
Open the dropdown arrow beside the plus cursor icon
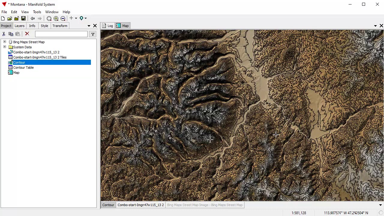point(76,18)
